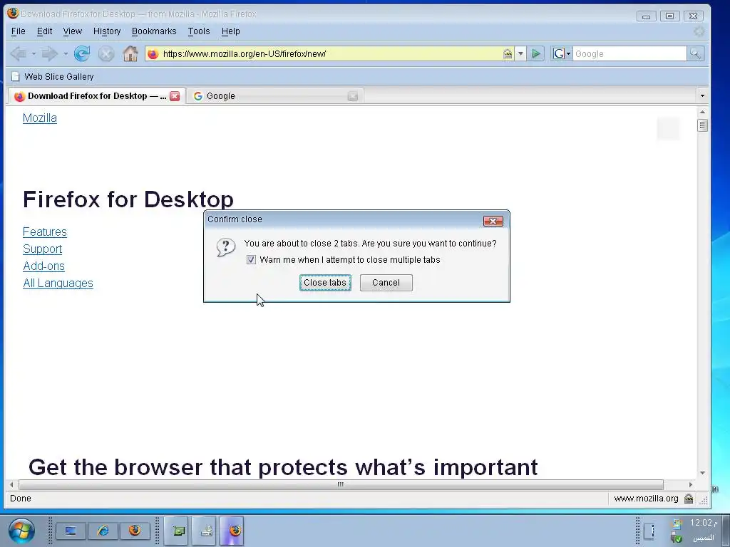Click the green taskbar application button
Image resolution: width=730 pixels, height=547 pixels.
pyautogui.click(x=178, y=531)
